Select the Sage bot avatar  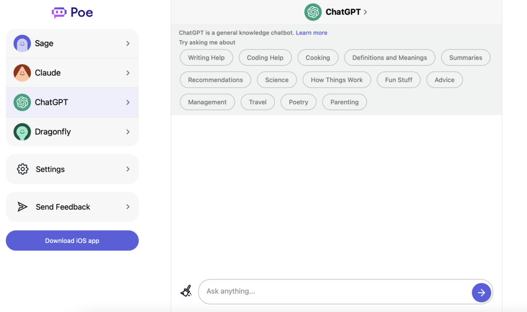click(22, 43)
